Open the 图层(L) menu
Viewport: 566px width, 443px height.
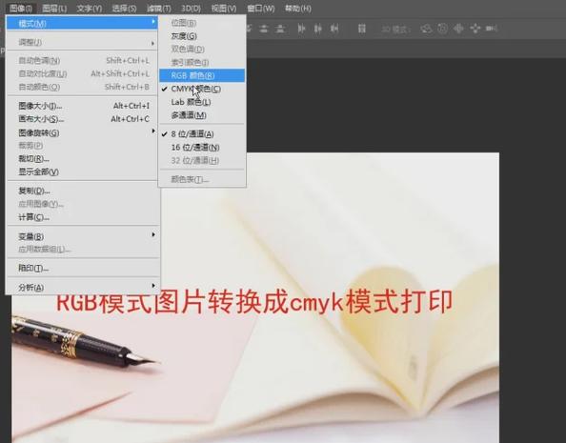point(54,9)
